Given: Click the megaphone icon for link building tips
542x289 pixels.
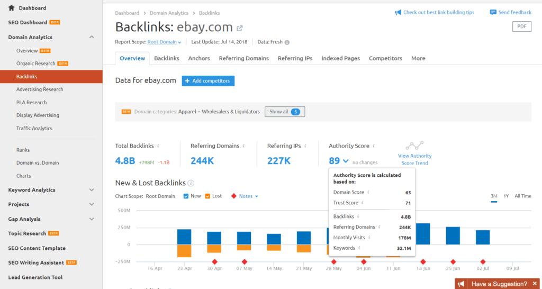Looking at the screenshot, I should (x=398, y=13).
